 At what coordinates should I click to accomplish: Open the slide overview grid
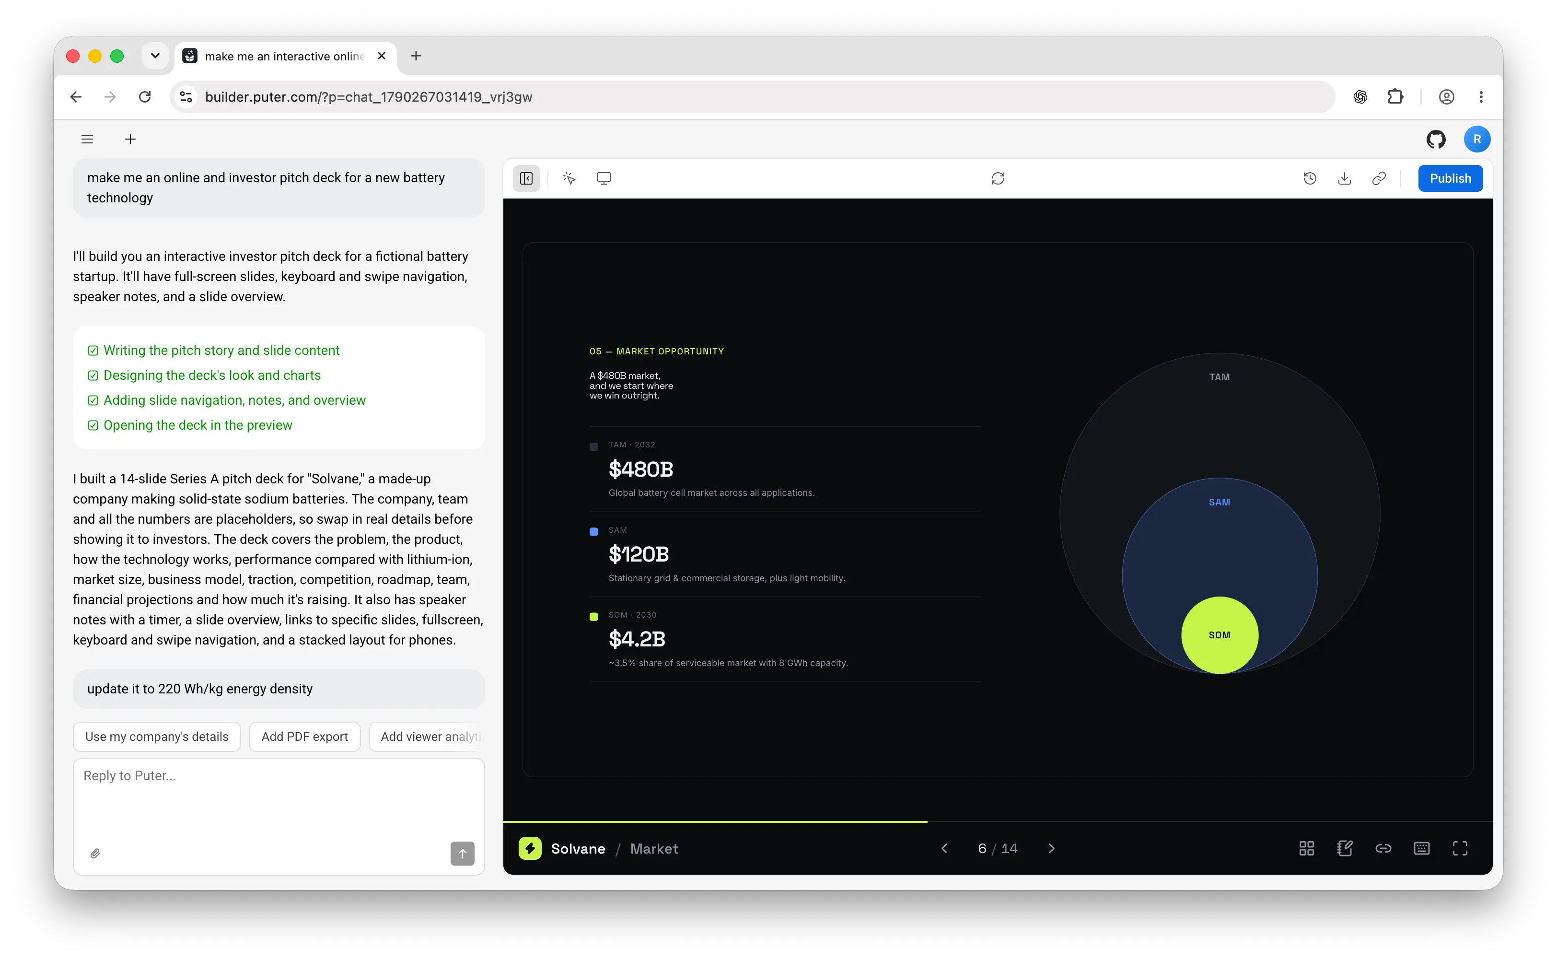1306,848
